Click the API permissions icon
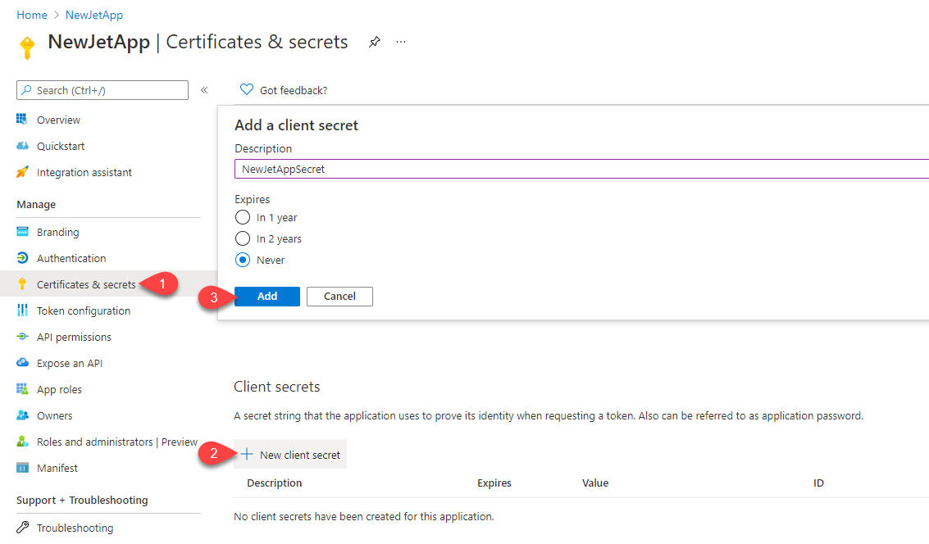 [22, 336]
